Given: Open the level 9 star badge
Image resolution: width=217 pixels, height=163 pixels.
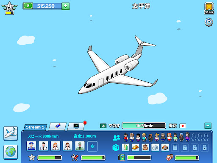Looking at the screenshot, I should coord(9,8).
